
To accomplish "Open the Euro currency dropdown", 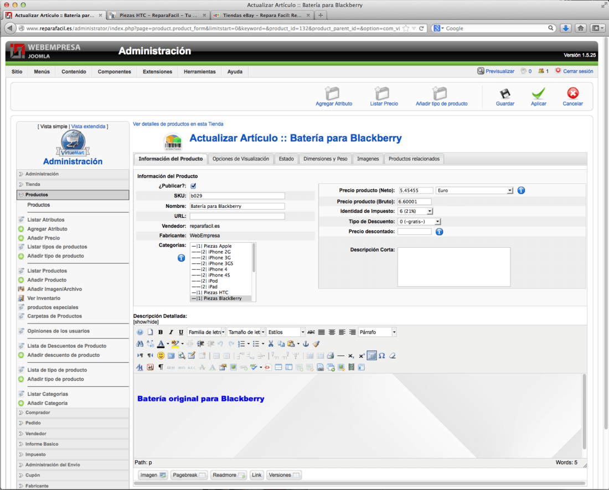I will point(474,190).
